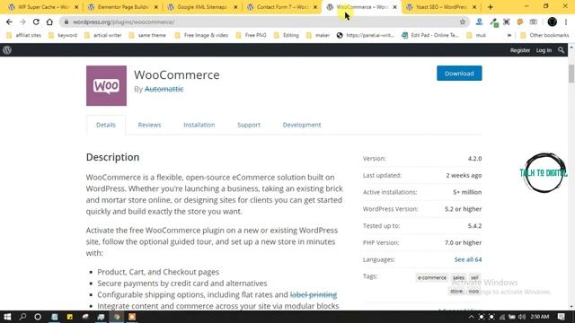Screen dimensions: 575x323
Task: Click the address bar URL field
Action: (264, 22)
